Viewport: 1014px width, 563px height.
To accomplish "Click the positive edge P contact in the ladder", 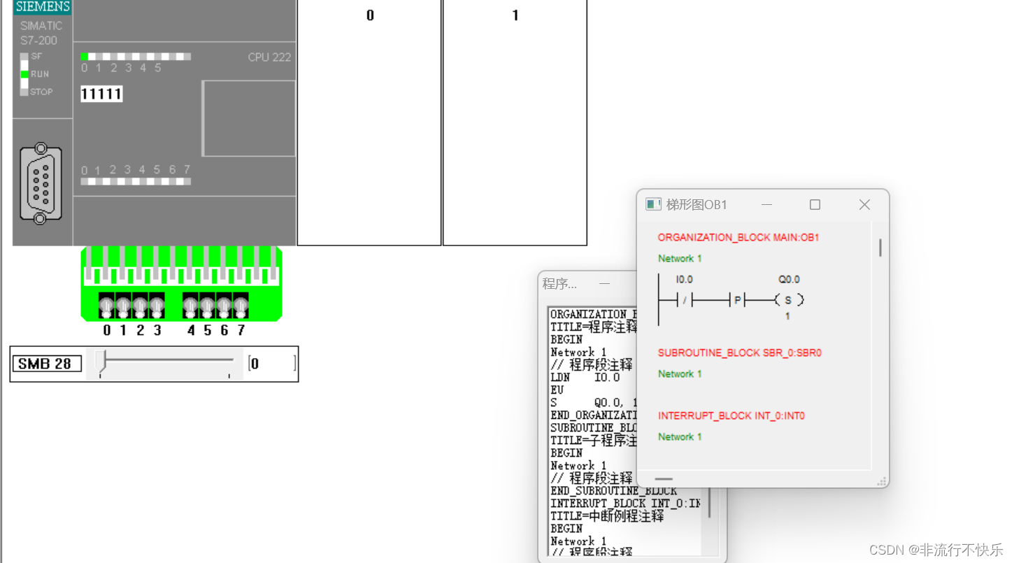I will click(737, 300).
